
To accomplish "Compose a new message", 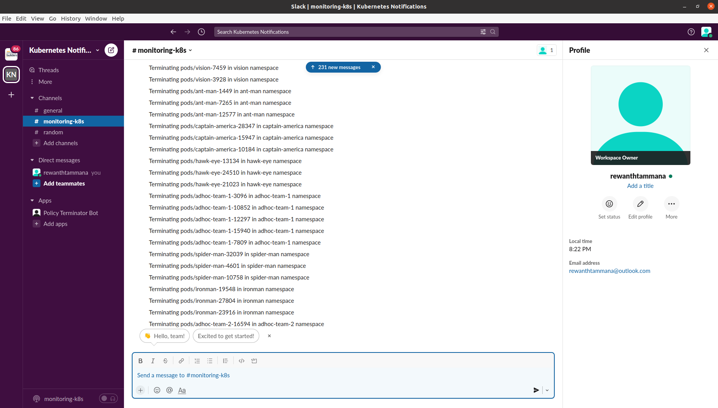I will 111,50.
